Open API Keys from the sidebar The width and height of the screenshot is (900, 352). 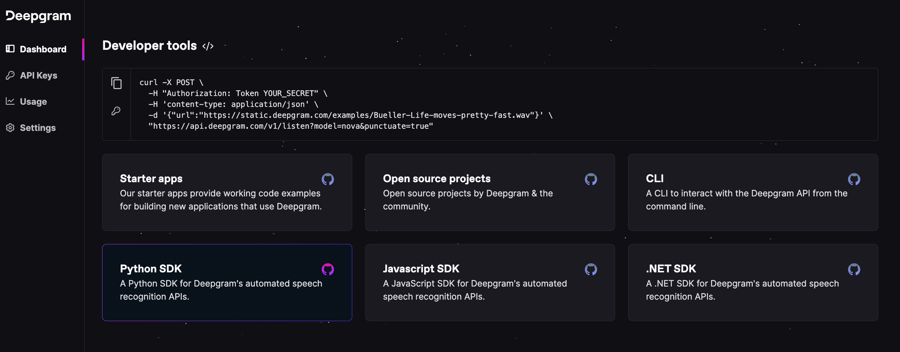click(39, 75)
